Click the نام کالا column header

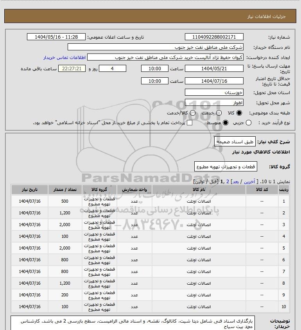click(199, 189)
